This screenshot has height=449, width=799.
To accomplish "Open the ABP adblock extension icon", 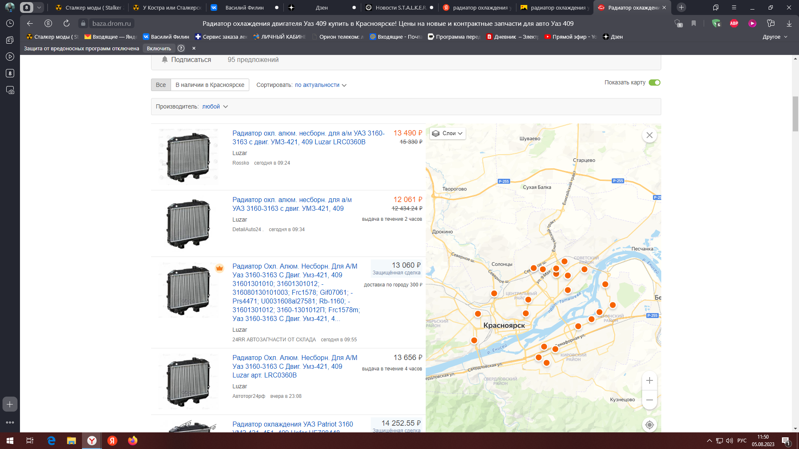I will click(x=734, y=24).
